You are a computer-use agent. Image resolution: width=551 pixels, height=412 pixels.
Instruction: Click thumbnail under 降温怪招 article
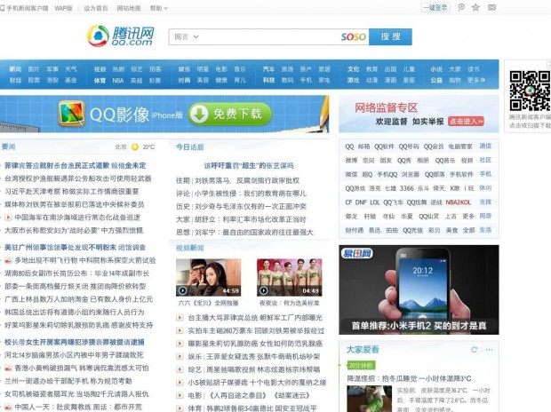pyautogui.click(x=370, y=399)
